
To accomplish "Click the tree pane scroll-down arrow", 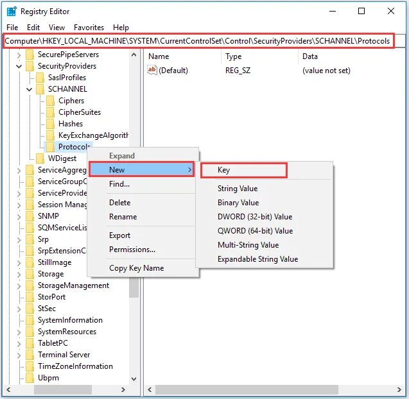I will [134, 378].
